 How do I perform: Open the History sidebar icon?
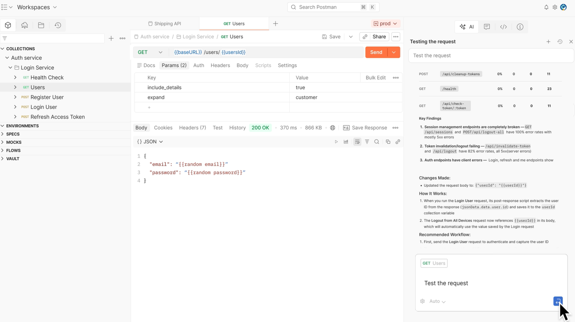58,25
